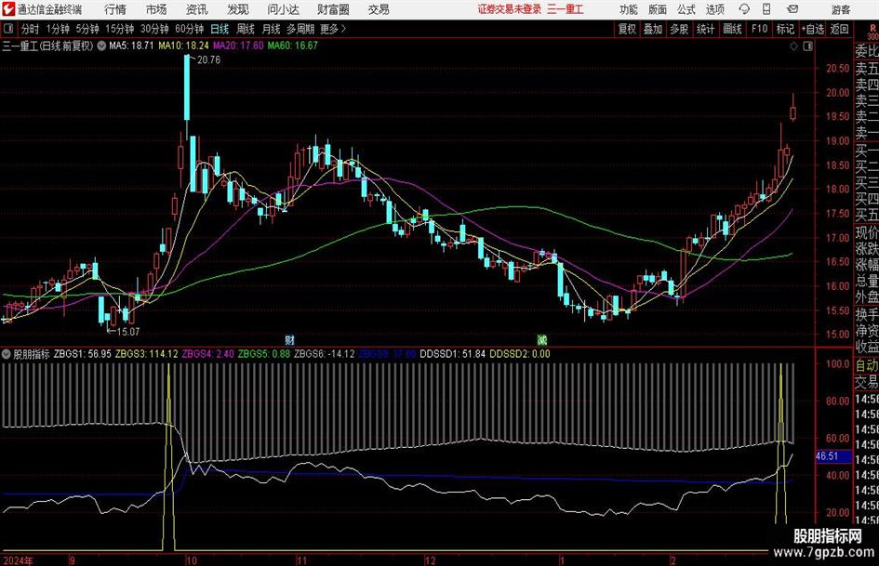Image resolution: width=879 pixels, height=566 pixels.
Task: Open F10 company info
Action: tap(759, 29)
